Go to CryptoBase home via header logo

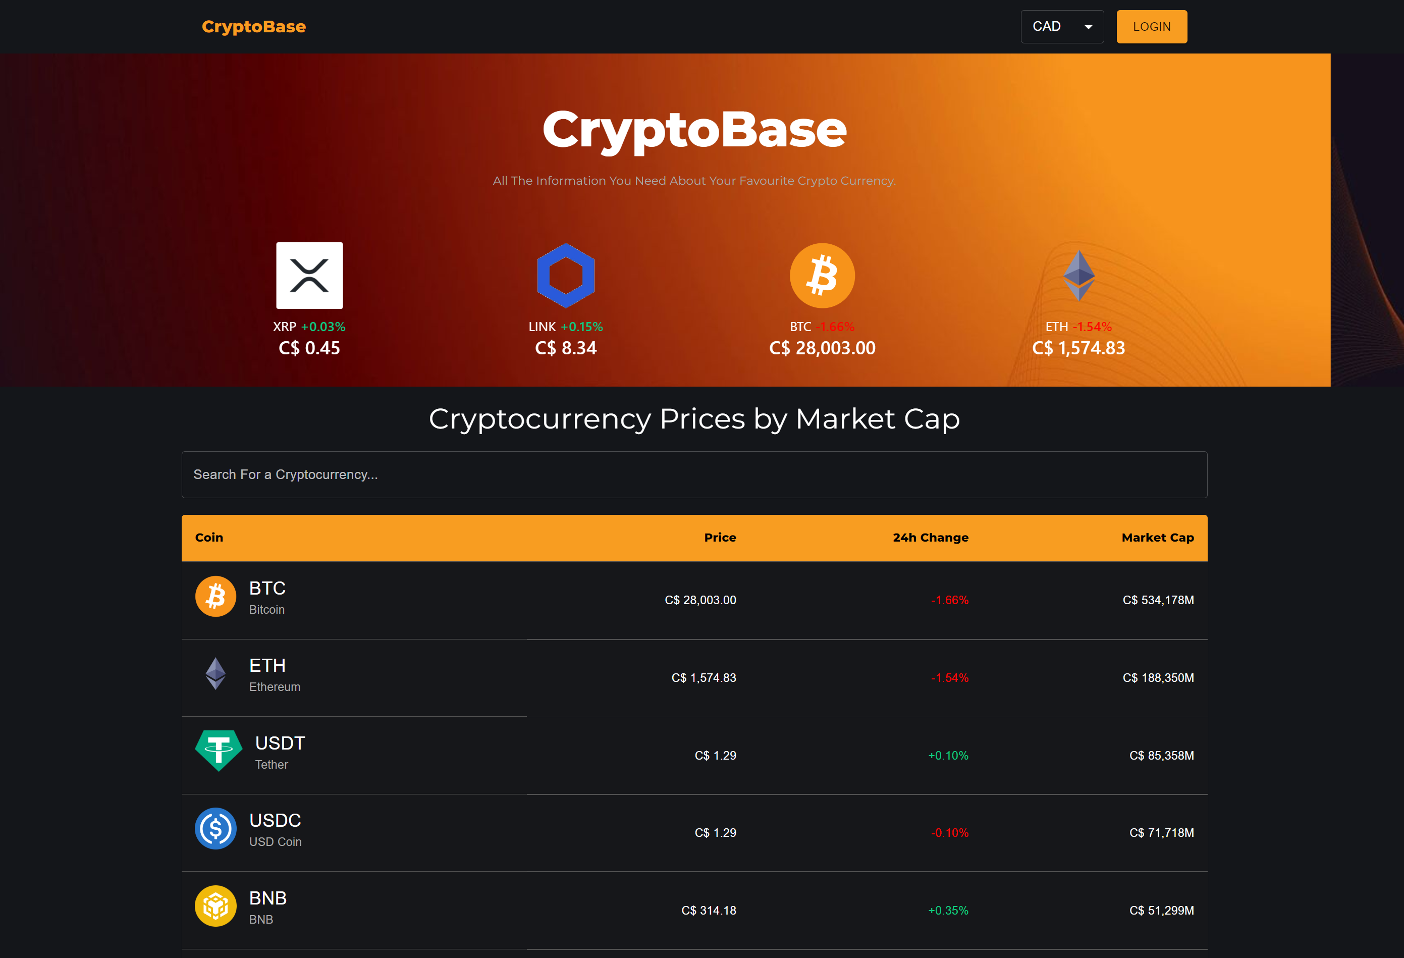point(254,27)
